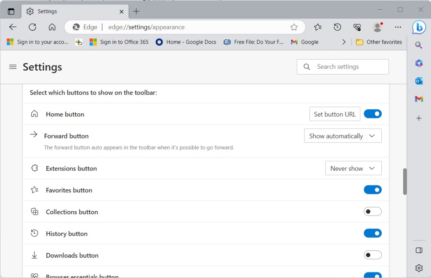Change the Extensions button Never show dropdown

click(353, 168)
